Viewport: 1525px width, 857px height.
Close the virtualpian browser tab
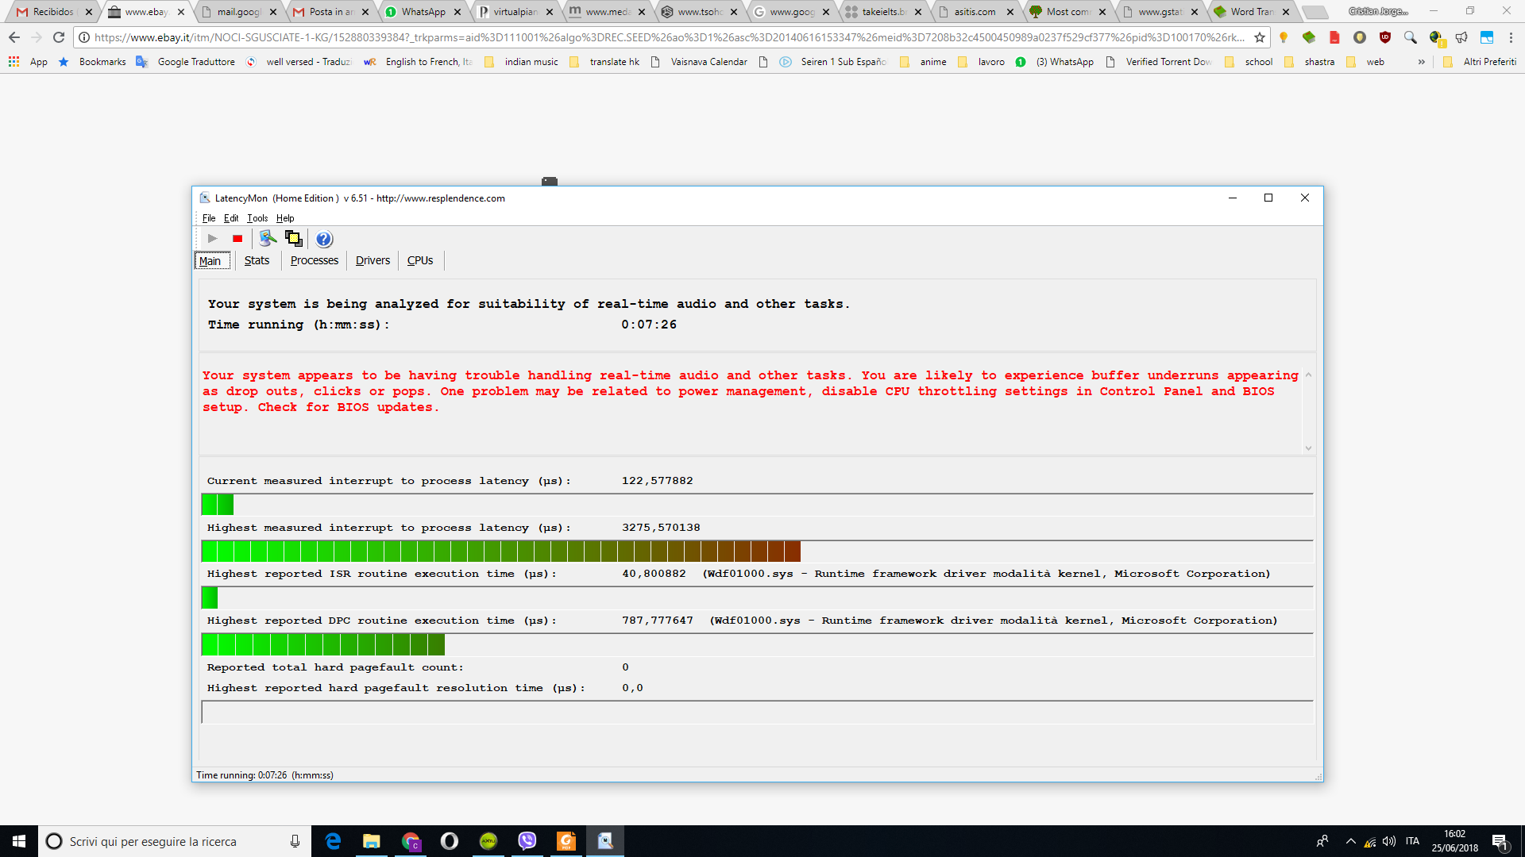pos(550,12)
